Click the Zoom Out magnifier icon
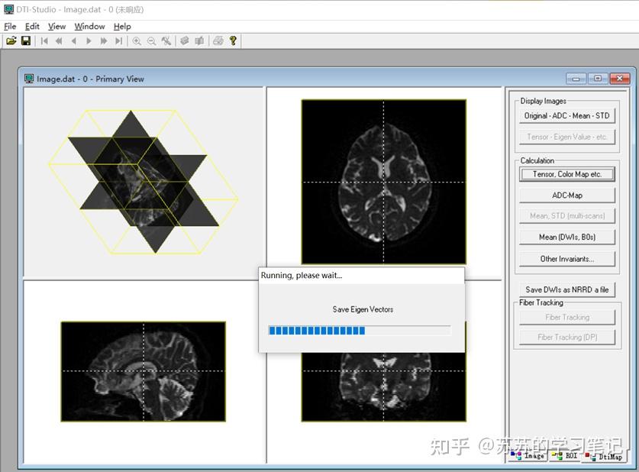The image size is (639, 472). (x=151, y=40)
